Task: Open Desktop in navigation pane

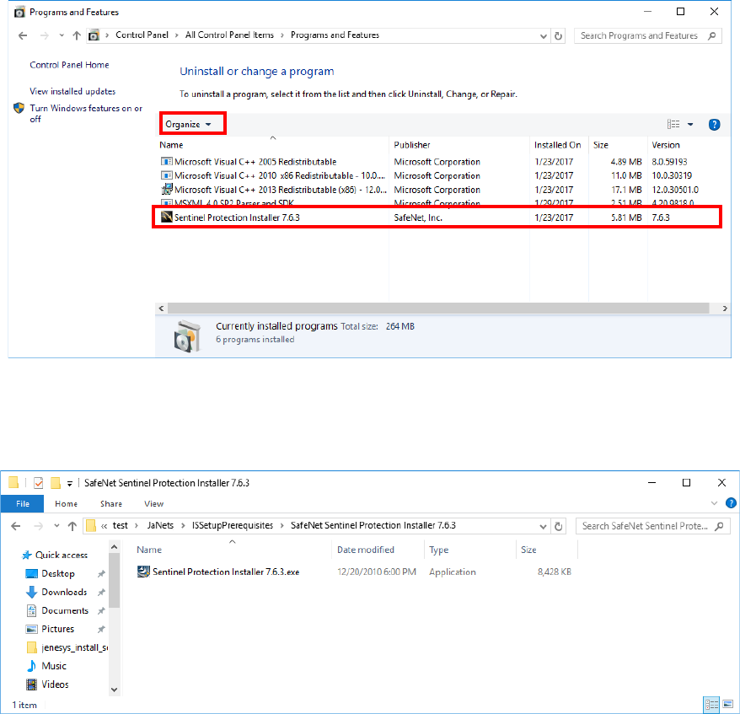Action: pyautogui.click(x=58, y=573)
